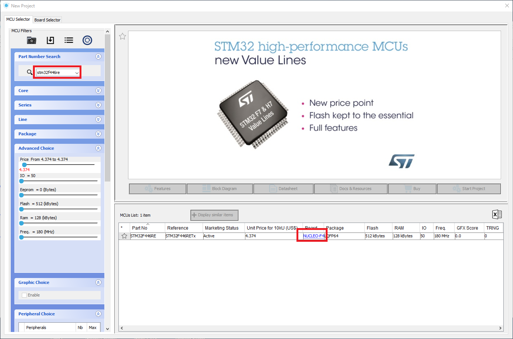Select the list view icon
513x339 pixels.
(69, 40)
